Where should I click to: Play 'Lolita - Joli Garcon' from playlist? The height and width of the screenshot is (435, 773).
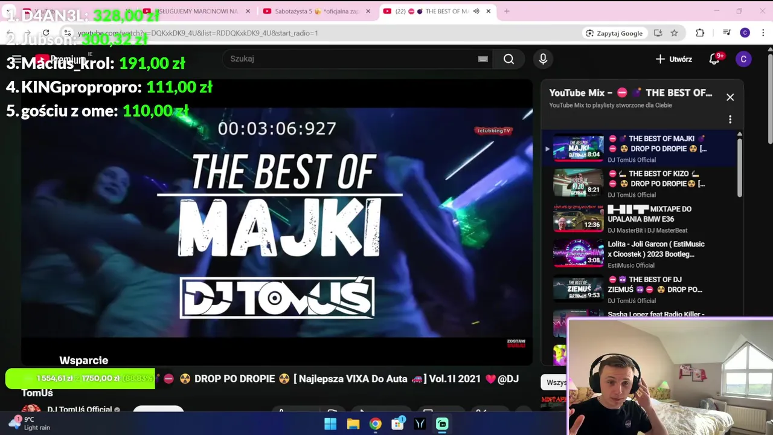click(656, 249)
